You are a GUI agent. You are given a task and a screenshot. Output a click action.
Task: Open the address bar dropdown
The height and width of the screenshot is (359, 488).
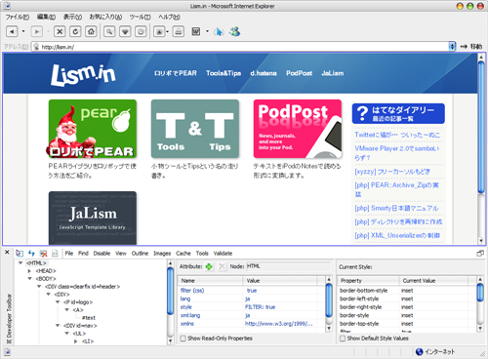[x=452, y=47]
